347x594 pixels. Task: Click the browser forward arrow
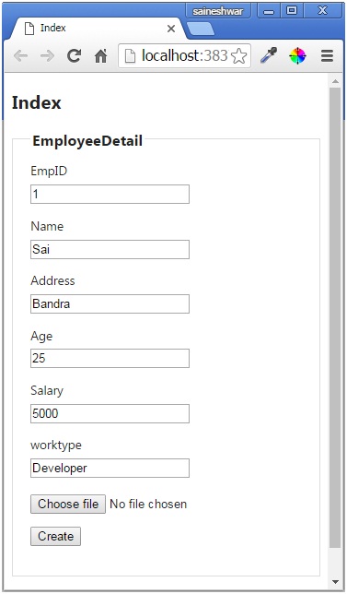(47, 56)
